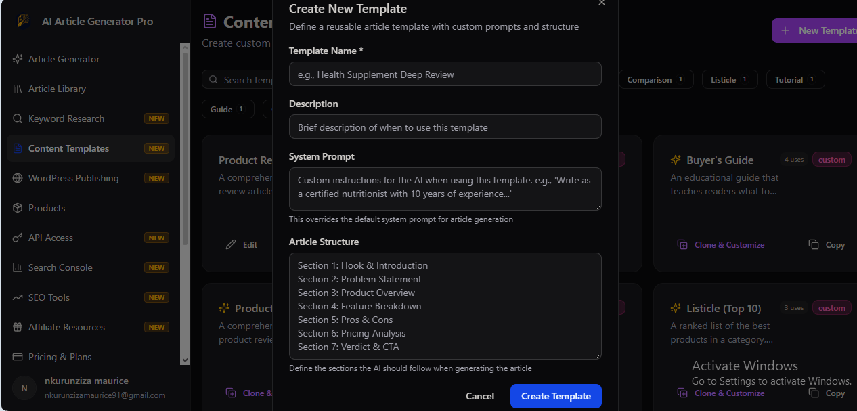Select the Keyword Research magnifier icon

click(18, 118)
